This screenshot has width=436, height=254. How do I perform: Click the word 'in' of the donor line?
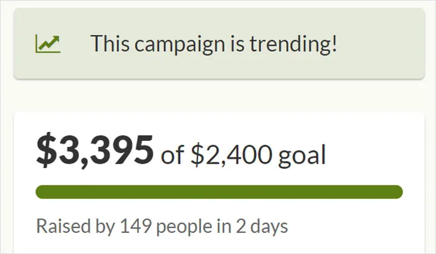(x=224, y=226)
